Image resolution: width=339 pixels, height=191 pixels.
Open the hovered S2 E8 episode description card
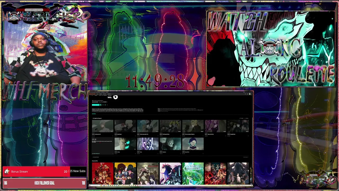coord(103,146)
